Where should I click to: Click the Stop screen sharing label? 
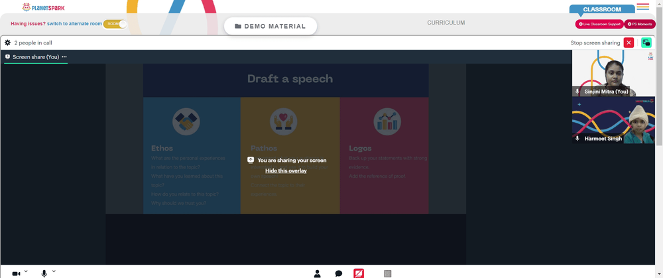[x=595, y=42]
